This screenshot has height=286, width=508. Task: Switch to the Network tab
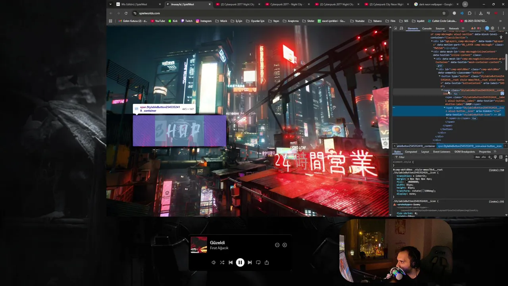coord(454,29)
